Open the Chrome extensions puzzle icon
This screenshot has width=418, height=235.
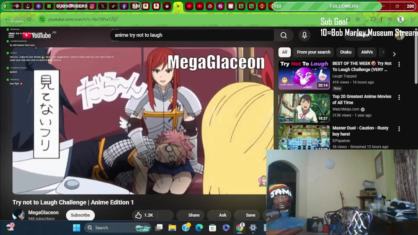click(x=373, y=20)
